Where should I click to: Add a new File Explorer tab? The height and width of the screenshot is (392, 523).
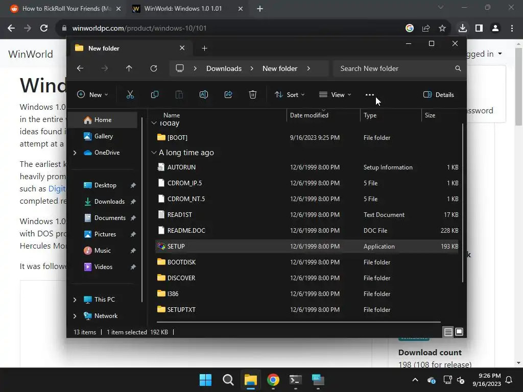204,48
